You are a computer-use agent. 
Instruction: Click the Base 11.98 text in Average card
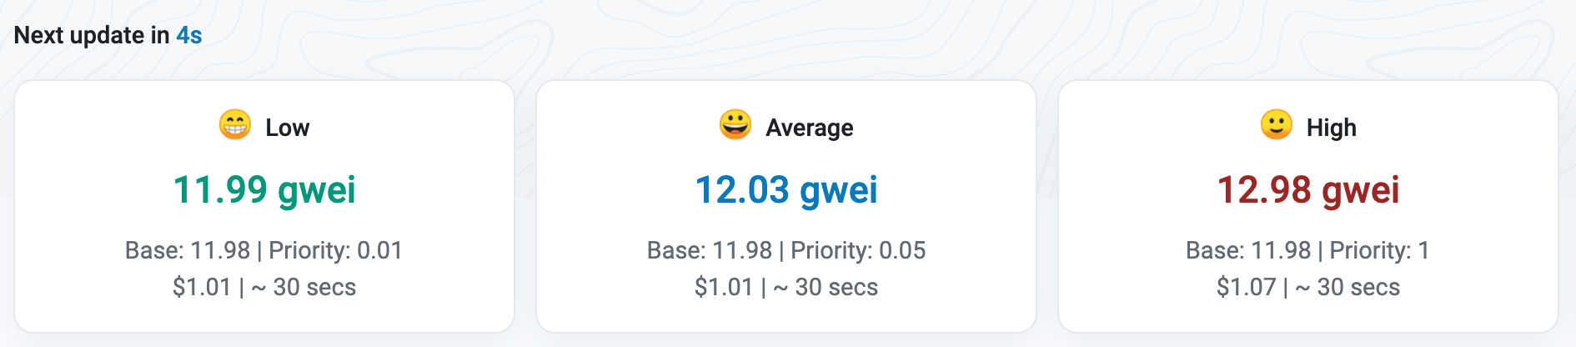pyautogui.click(x=710, y=250)
